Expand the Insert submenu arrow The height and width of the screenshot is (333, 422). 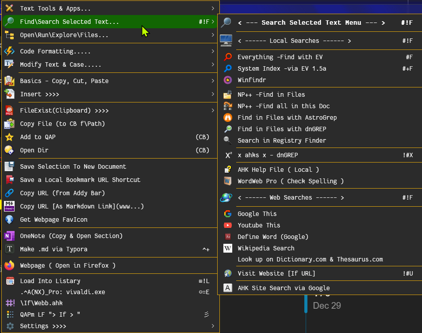pos(213,94)
